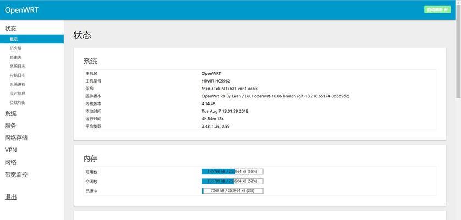Open 内核日志 in the sidebar

pos(18,75)
